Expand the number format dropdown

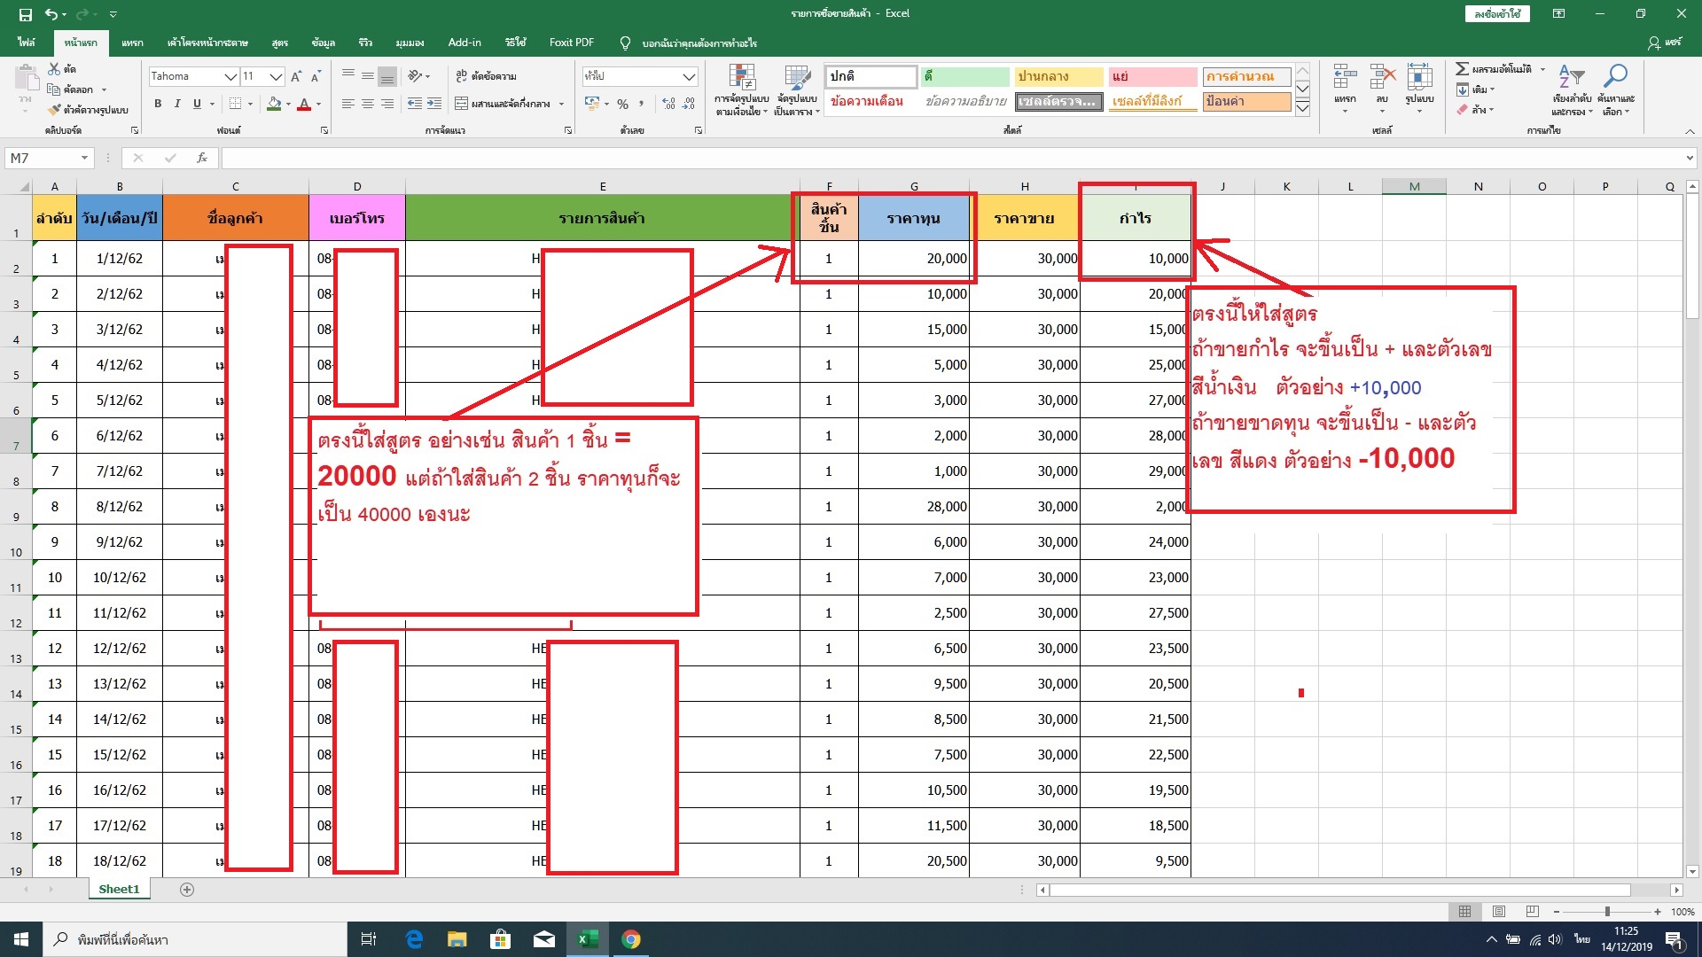click(689, 77)
